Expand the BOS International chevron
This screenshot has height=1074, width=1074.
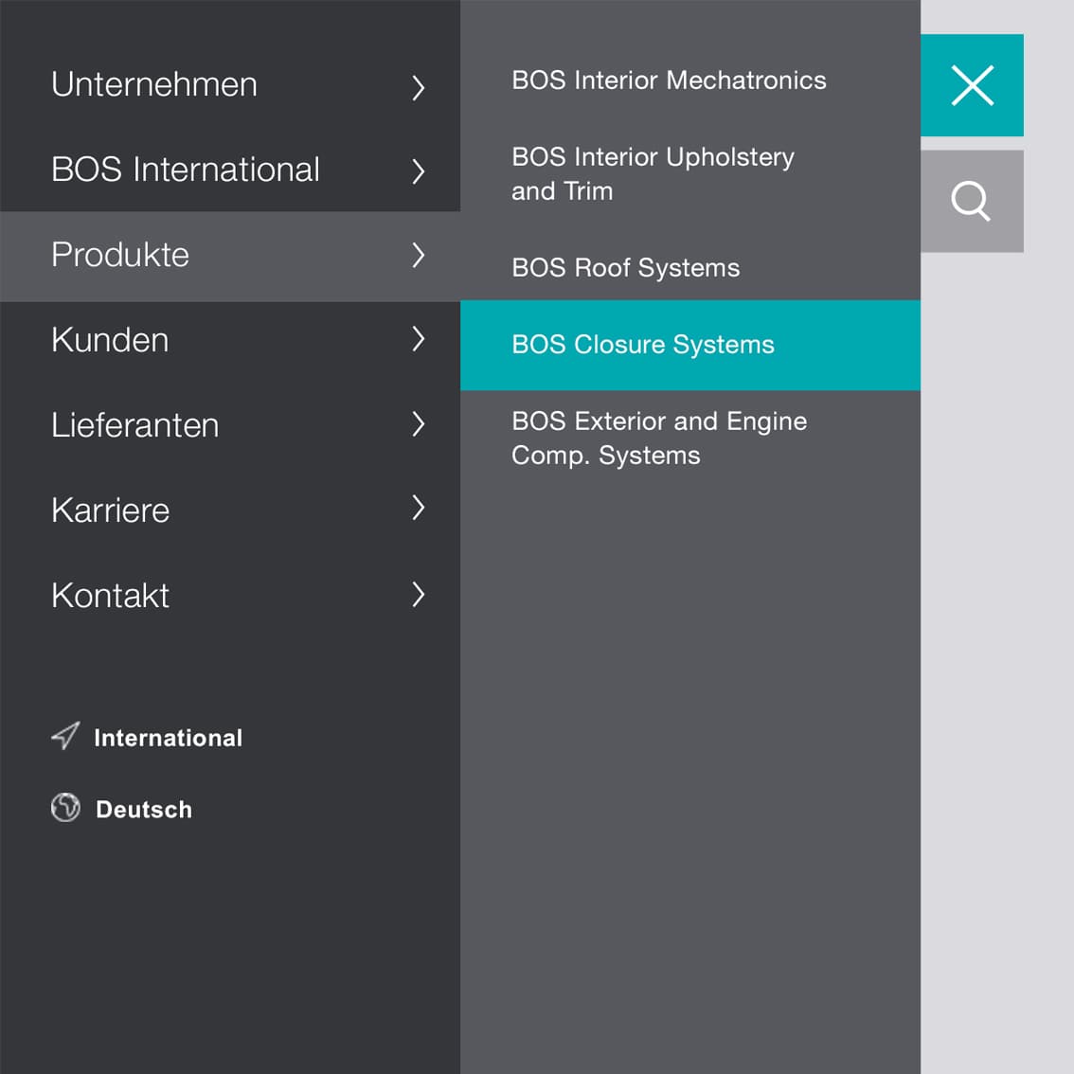click(418, 170)
